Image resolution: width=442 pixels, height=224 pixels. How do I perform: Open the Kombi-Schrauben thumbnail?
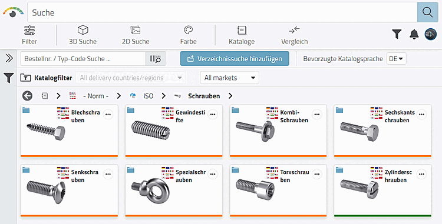255,131
